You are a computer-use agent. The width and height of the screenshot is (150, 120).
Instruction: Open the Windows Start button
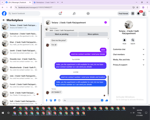3,113
